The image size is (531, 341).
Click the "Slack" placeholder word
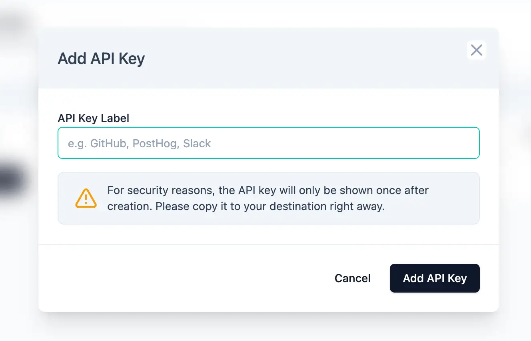(197, 143)
